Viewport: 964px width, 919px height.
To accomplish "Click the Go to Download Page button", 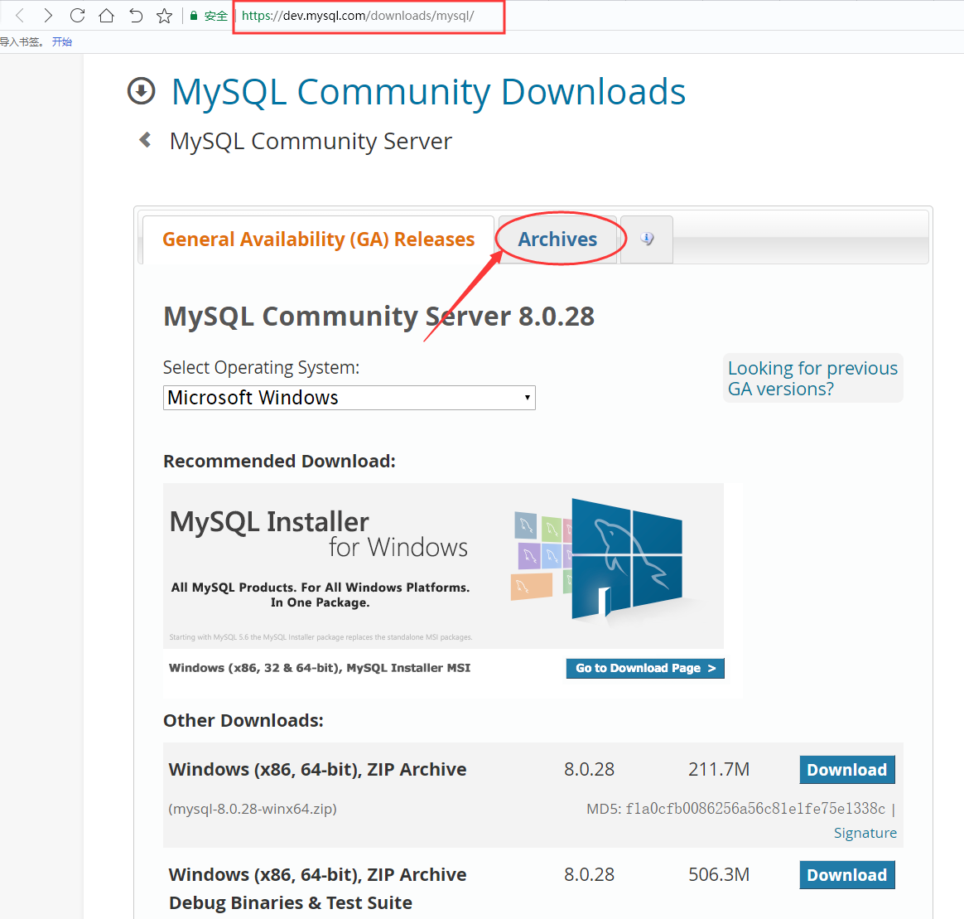I will (645, 668).
